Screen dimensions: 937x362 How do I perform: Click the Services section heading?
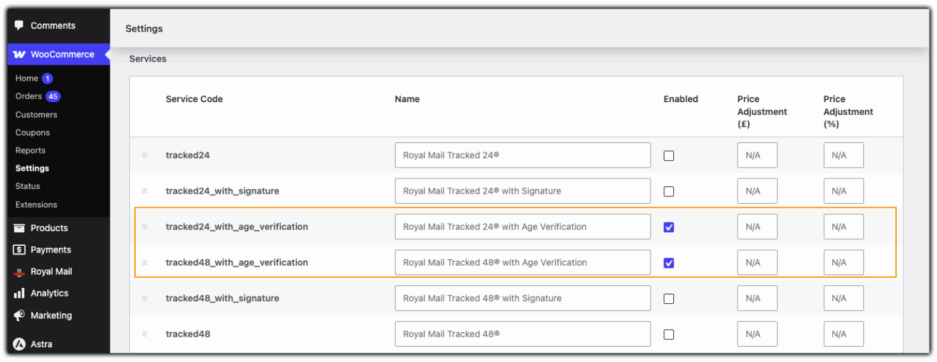tap(148, 59)
